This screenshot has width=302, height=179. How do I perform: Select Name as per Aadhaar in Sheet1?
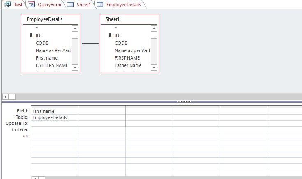tap(132, 50)
